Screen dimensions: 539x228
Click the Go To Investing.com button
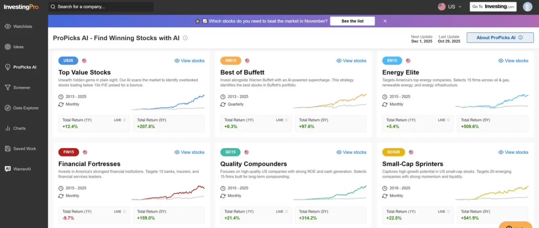(493, 7)
